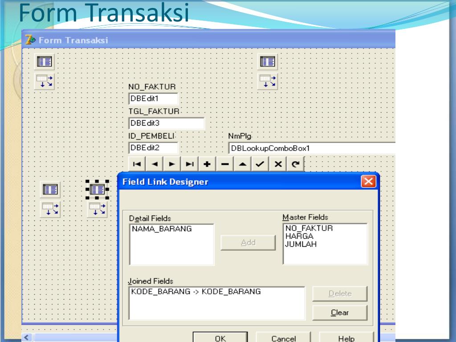Click the NO_FAKTUR label on form

coord(152,87)
